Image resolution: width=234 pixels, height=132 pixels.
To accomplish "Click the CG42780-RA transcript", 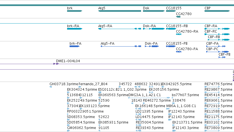I will (178, 34).
